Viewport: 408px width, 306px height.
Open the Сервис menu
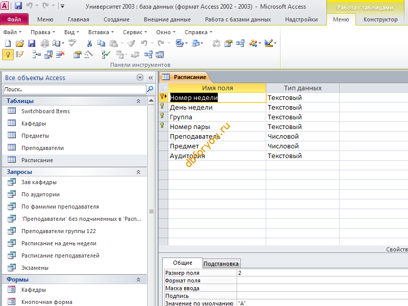coord(135,32)
